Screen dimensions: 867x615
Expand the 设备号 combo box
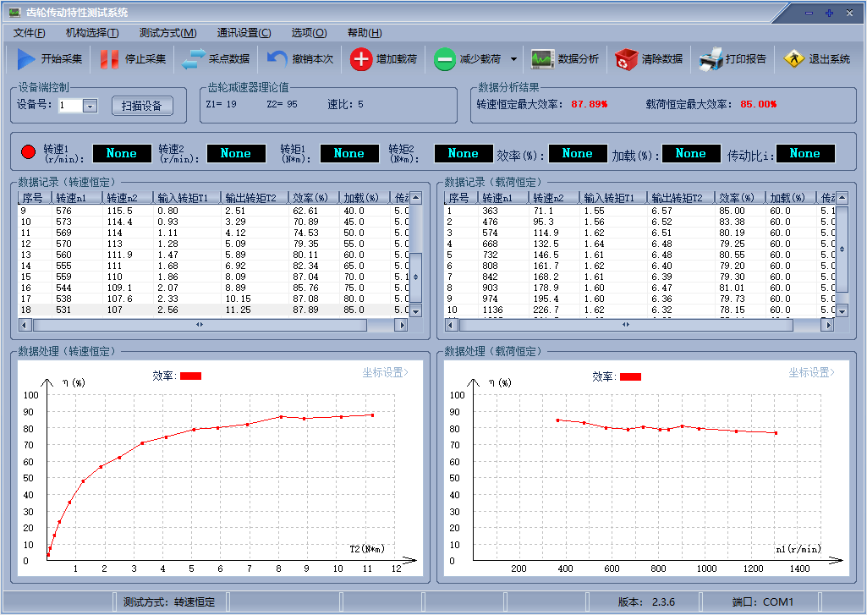[91, 106]
